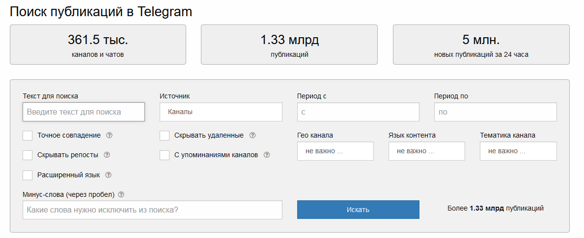This screenshot has height=238, width=584.
Task: Click the Период по date field
Action: pos(496,112)
